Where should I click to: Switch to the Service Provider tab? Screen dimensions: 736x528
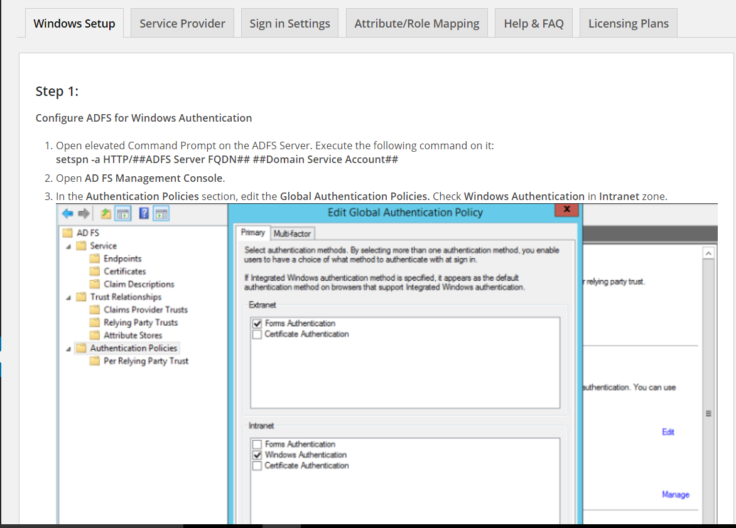[182, 23]
